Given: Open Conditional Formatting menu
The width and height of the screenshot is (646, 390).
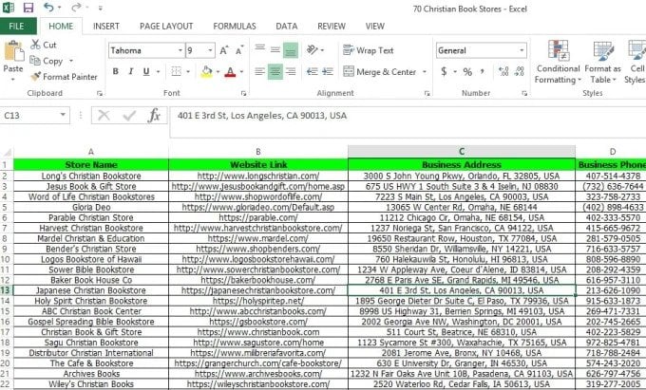Looking at the screenshot, I should (x=558, y=62).
